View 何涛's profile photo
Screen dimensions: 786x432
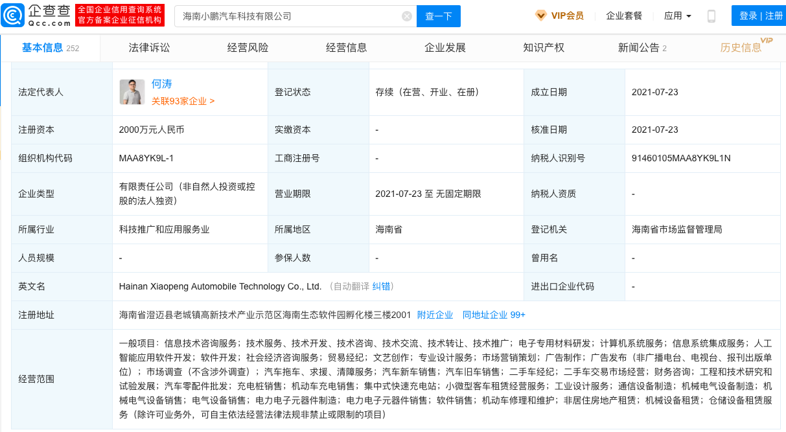click(132, 92)
